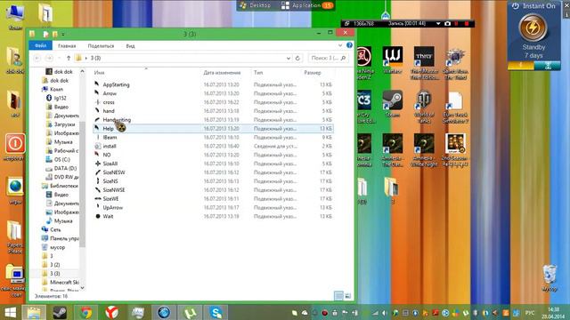This screenshot has height=320, width=570.
Task: Select the hand cursor file
Action: (109, 111)
